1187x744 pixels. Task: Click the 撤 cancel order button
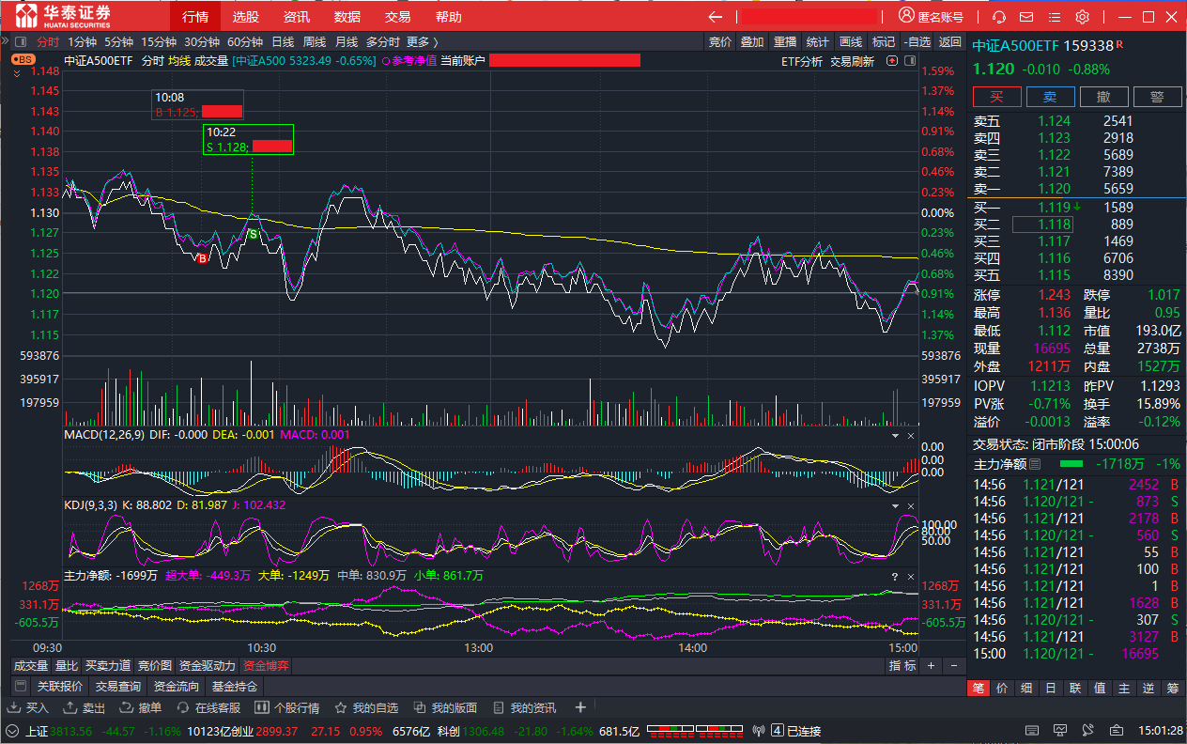coord(1104,97)
